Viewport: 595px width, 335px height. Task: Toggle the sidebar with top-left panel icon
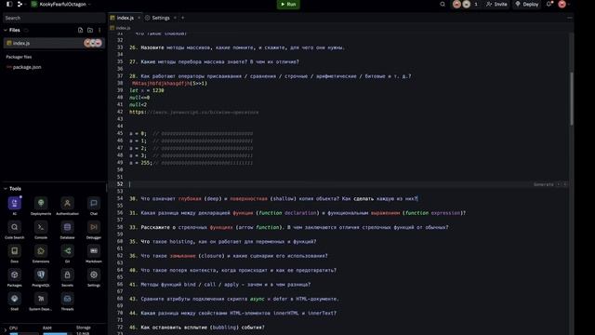[9, 4]
